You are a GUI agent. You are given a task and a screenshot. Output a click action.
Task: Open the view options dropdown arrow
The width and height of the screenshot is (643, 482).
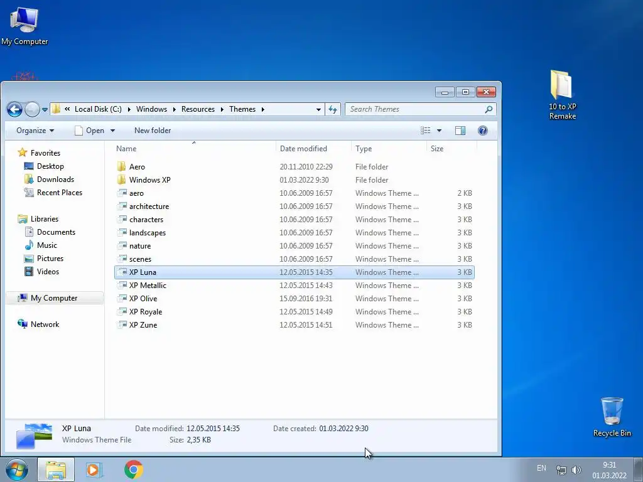(439, 131)
